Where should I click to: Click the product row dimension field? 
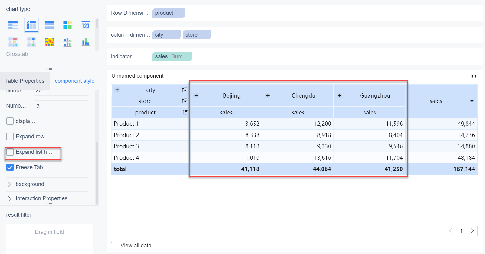pyautogui.click(x=169, y=13)
